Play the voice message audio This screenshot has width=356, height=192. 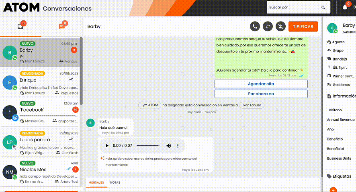pos(107,146)
